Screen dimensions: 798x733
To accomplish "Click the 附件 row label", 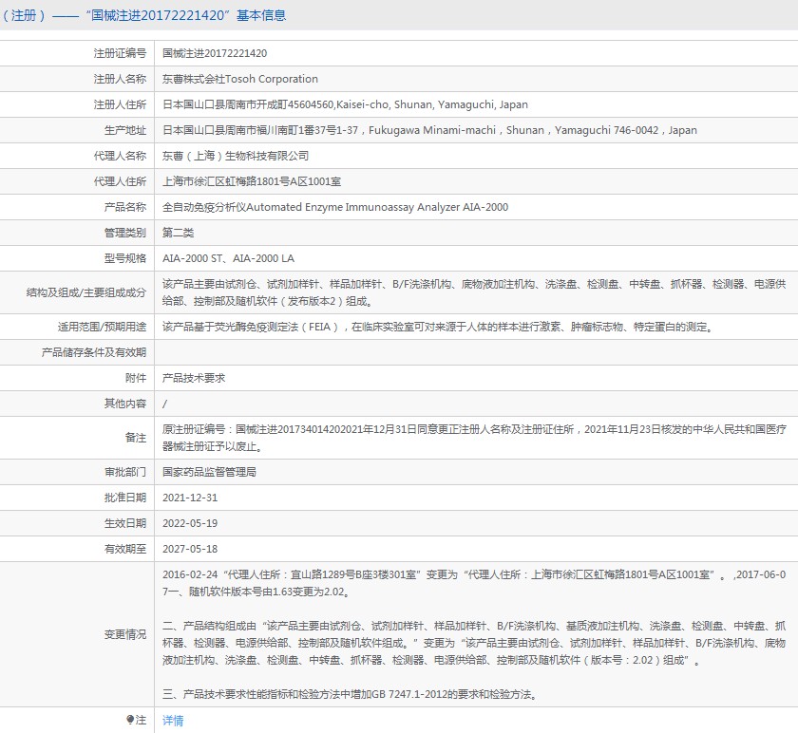I will 136,378.
